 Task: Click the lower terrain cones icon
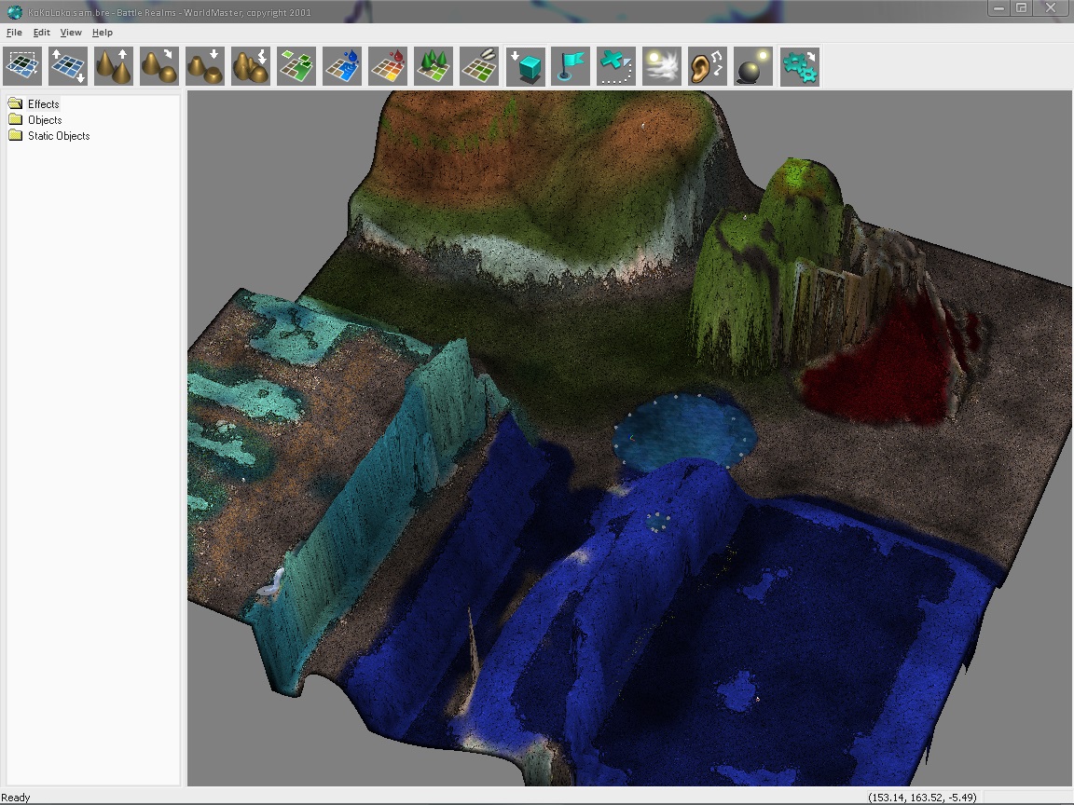[x=205, y=67]
